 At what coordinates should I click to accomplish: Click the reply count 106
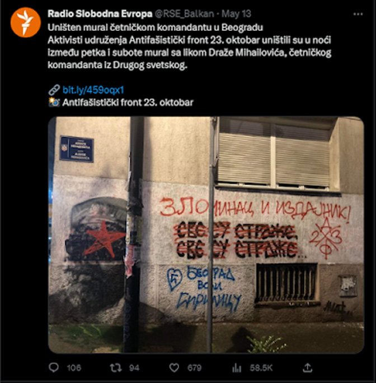[x=74, y=368]
